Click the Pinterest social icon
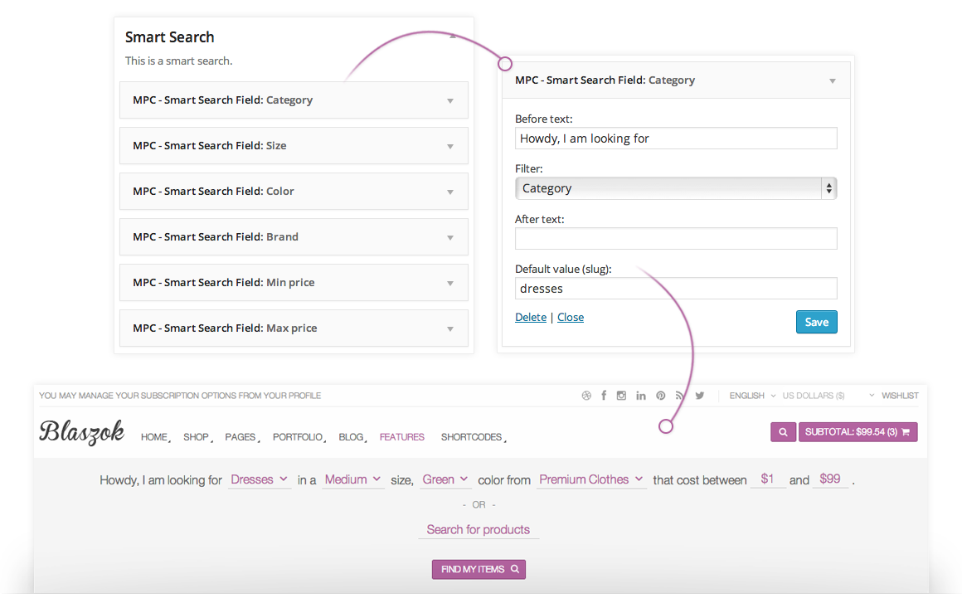The width and height of the screenshot is (962, 608). (661, 396)
